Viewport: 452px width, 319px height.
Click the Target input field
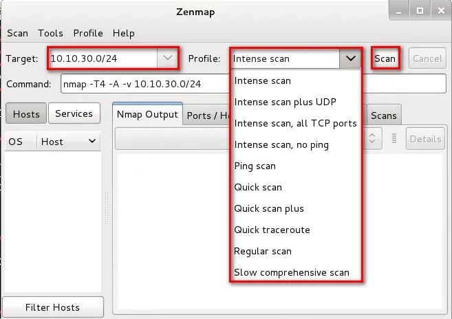click(103, 58)
